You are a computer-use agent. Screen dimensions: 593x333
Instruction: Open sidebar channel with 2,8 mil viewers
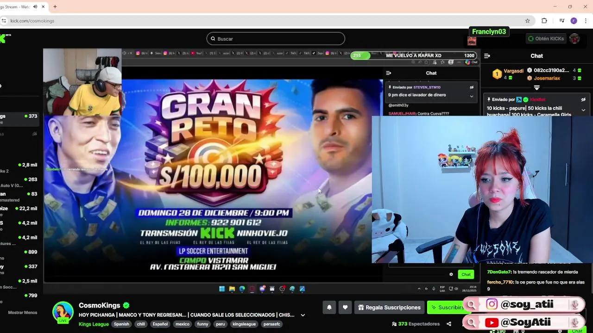(19, 165)
